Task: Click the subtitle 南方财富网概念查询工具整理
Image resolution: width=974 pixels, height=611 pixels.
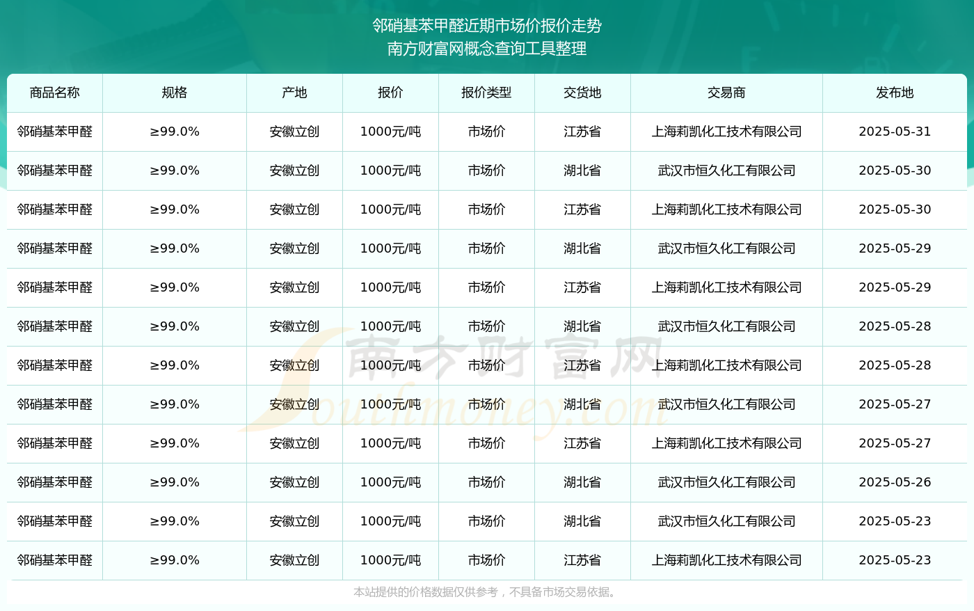Action: 487,49
